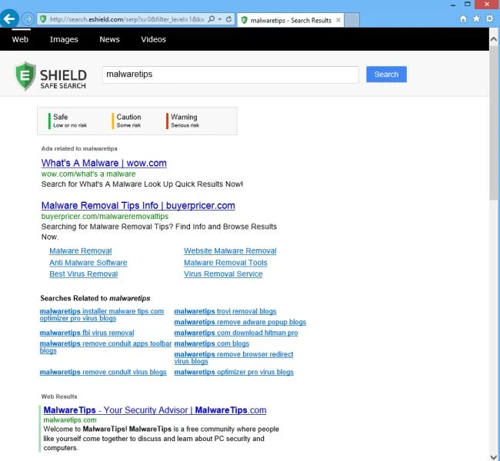The height and width of the screenshot is (461, 500).
Task: Click the Malware Removal Tools sublink
Action: 225,263
